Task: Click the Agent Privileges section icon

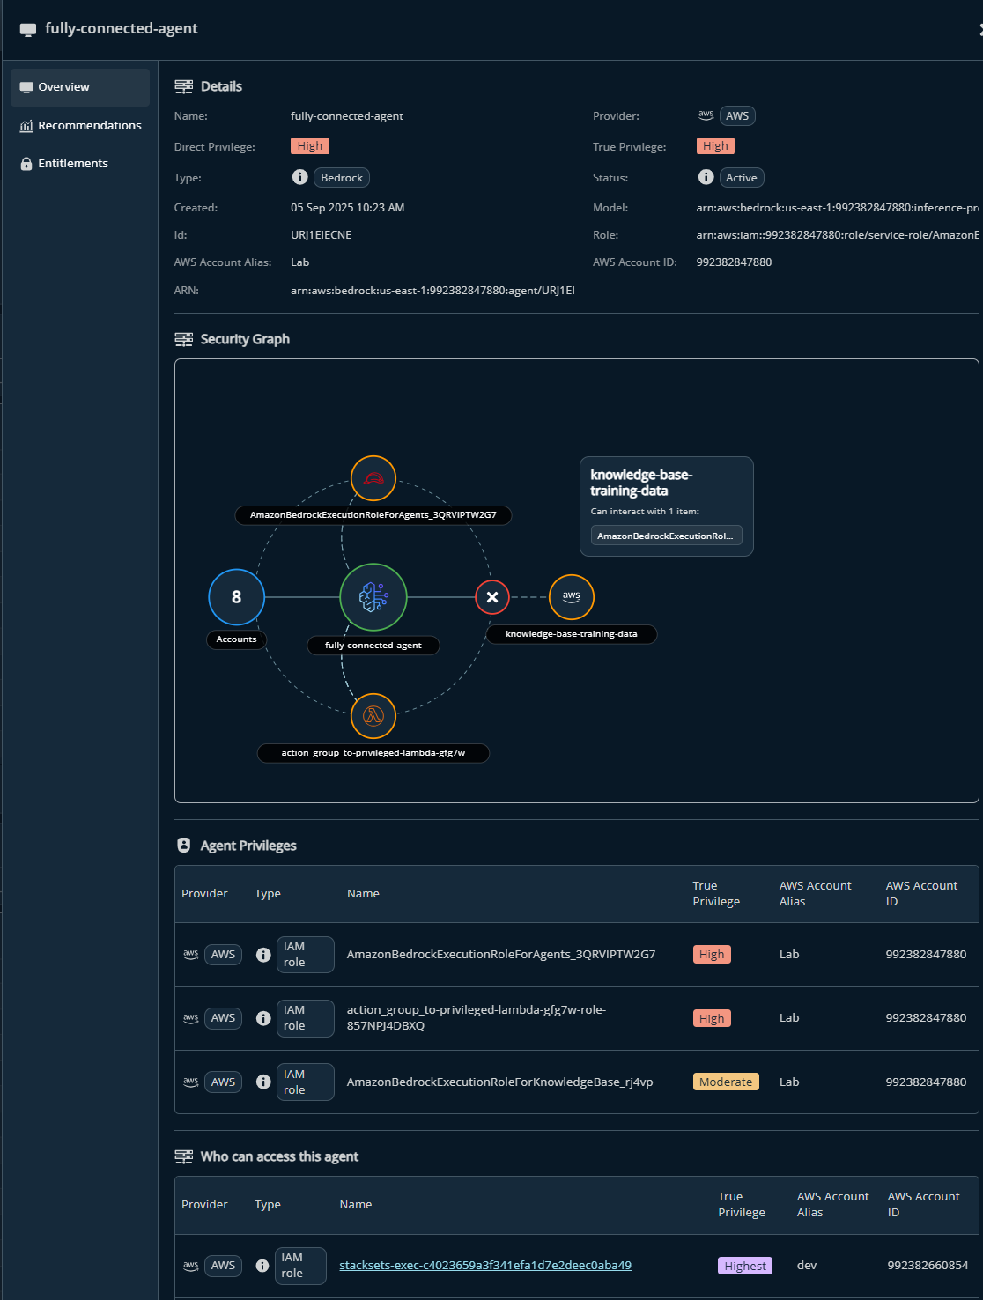Action: tap(184, 846)
